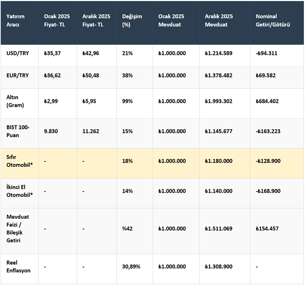Image resolution: width=306 pixels, height=286 pixels.
Task: Select the "Mevduat Faizi / Bileşik Getiri" cell
Action: pos(18,229)
